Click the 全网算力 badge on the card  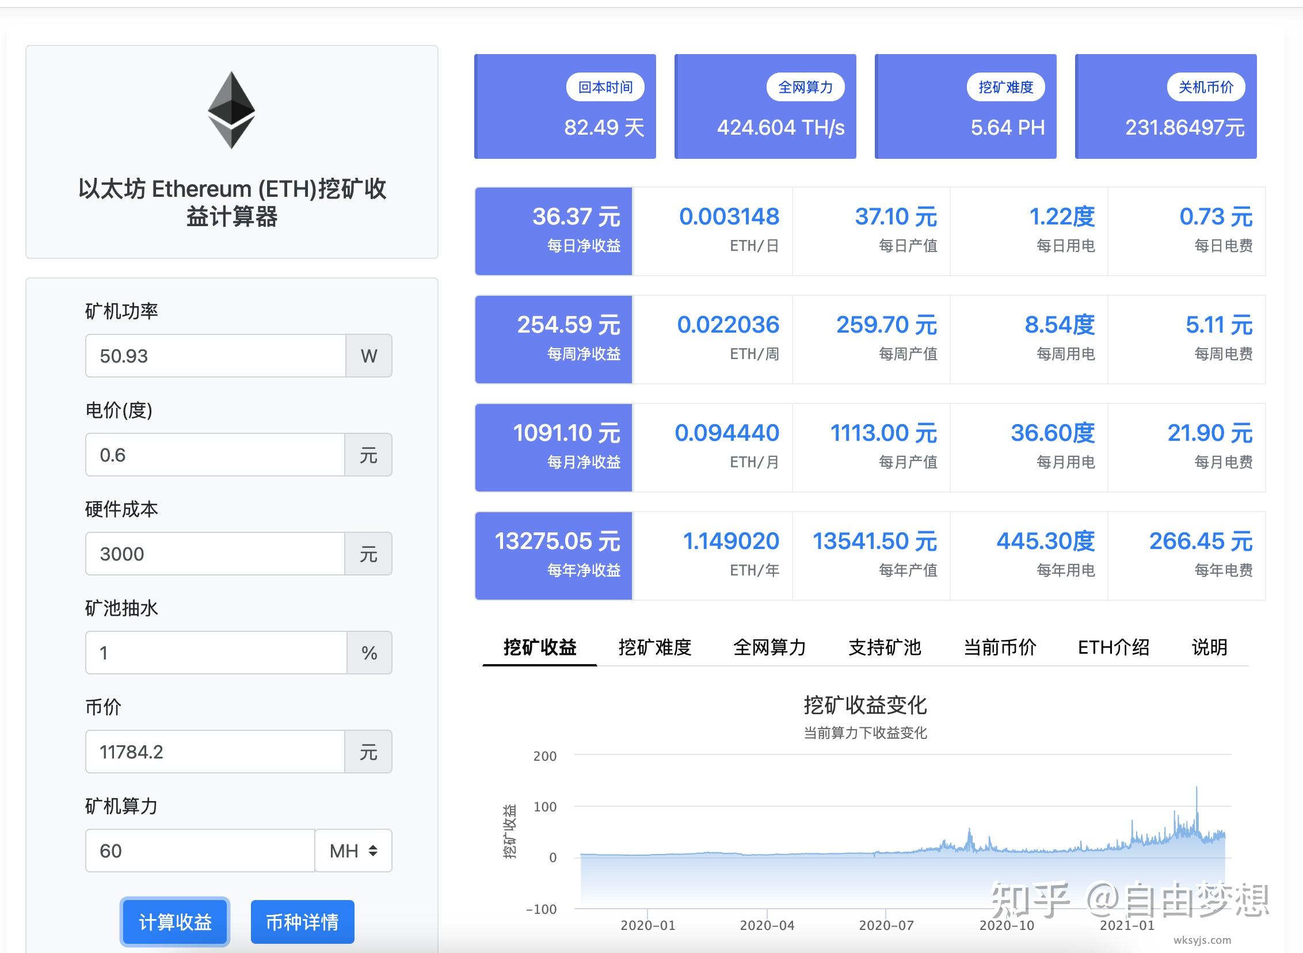tap(805, 87)
